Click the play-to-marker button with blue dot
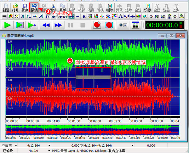 (32, 25)
